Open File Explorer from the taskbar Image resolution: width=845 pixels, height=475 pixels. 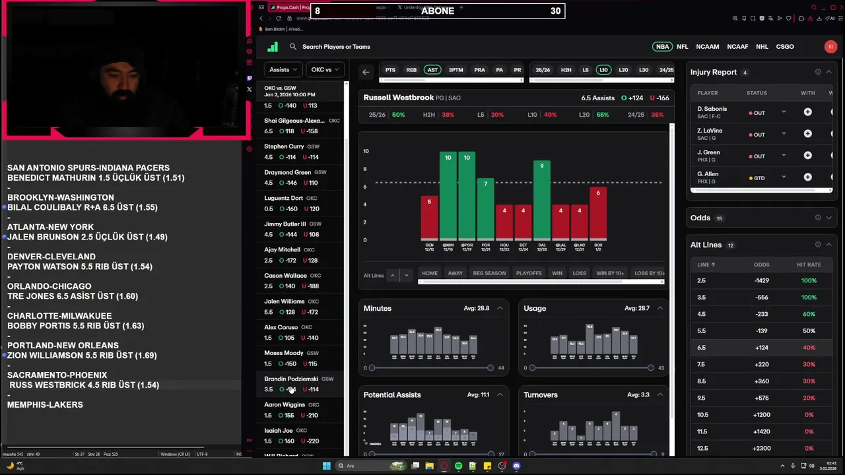pos(429,466)
